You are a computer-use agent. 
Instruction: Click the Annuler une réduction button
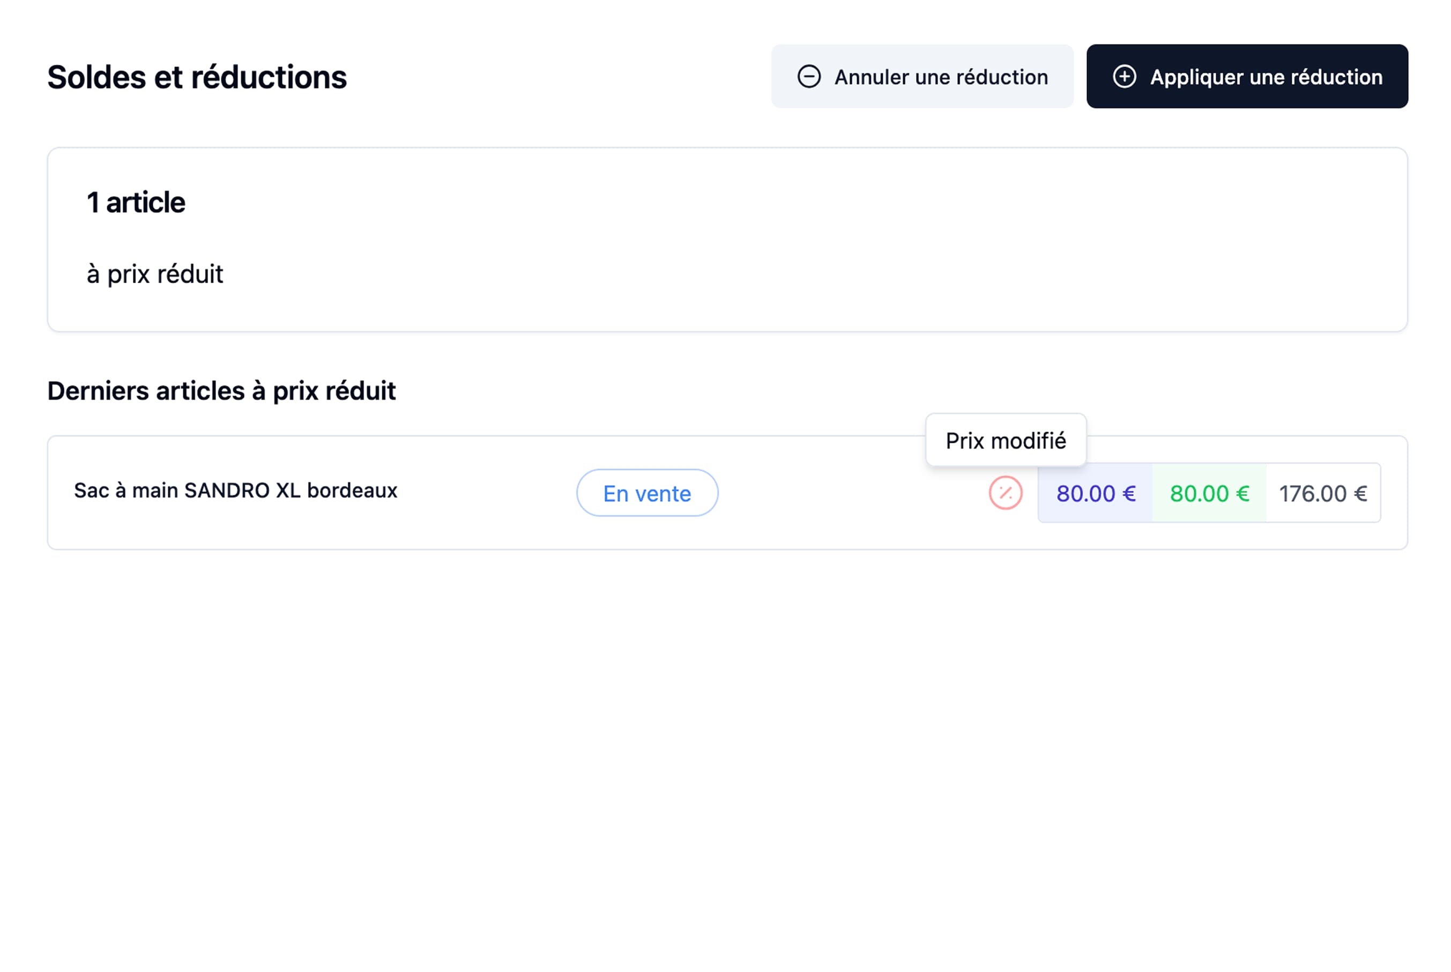coord(921,76)
